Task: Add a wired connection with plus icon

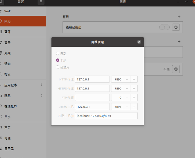Action: (179, 16)
